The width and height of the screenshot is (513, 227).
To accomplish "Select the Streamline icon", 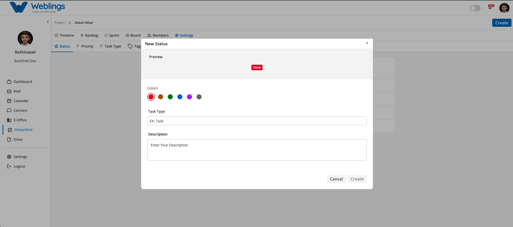I will 10,130.
